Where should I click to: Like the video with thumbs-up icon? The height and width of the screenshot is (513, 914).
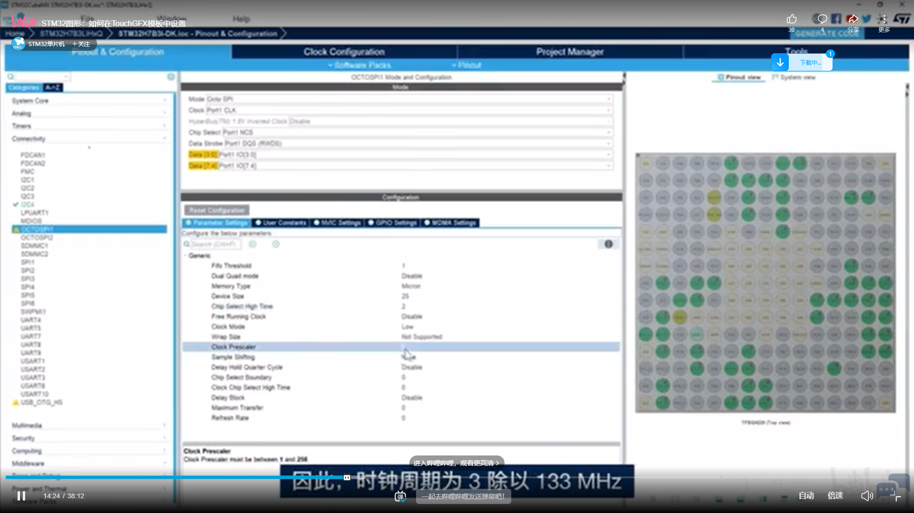pos(791,19)
